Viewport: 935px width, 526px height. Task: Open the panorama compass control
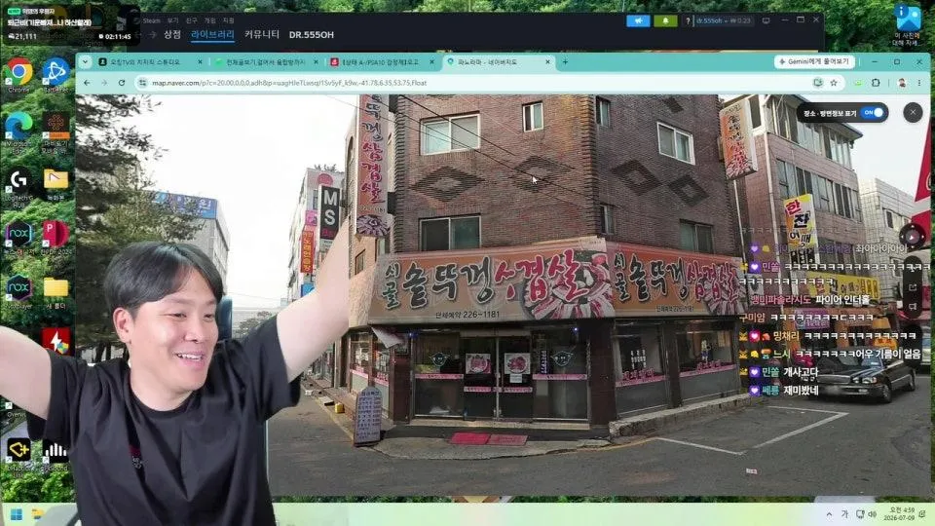coord(912,237)
